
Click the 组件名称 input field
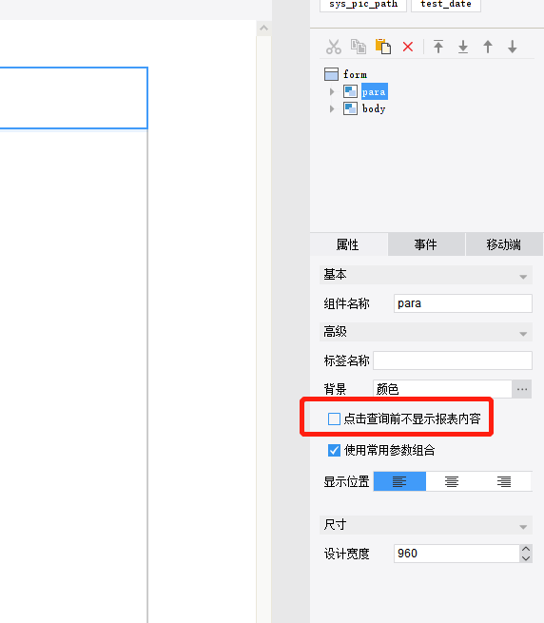pyautogui.click(x=463, y=303)
